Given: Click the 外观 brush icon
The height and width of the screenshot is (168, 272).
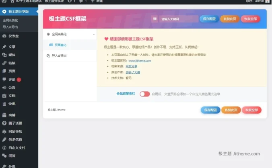Looking at the screenshot, I should pos(4,166).
